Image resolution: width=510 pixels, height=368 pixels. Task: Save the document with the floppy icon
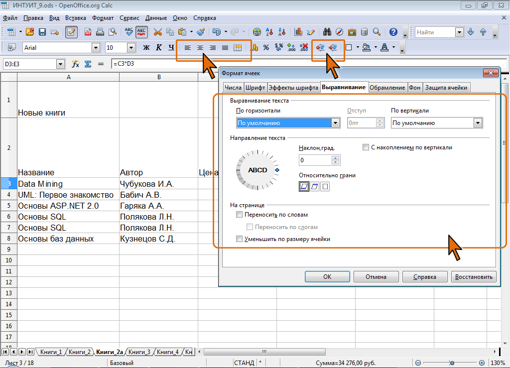coord(42,32)
